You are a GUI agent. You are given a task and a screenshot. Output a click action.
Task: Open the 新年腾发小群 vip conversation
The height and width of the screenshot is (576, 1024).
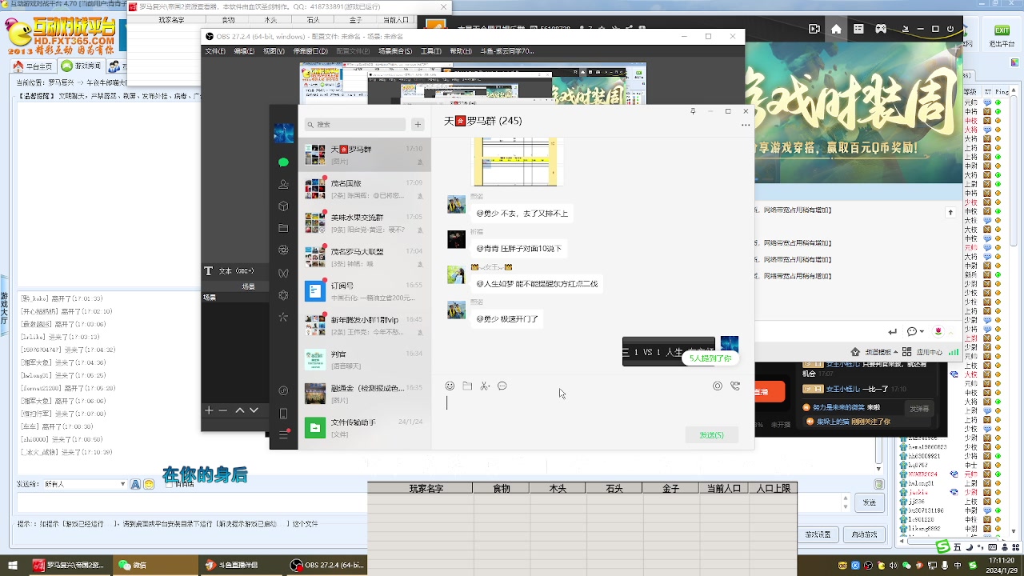pos(365,325)
